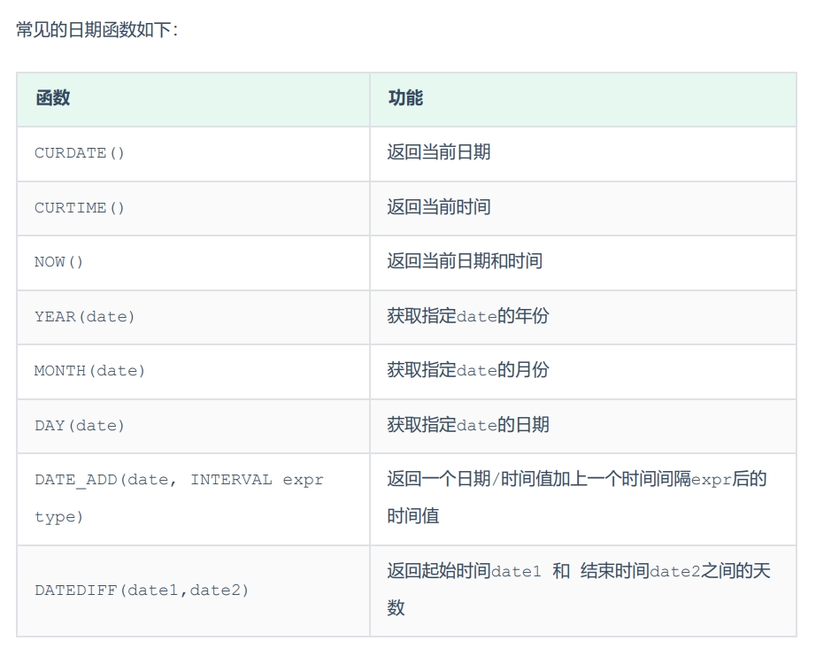Select the CURDATE() function cell
Screen dimensions: 831x664
point(80,153)
